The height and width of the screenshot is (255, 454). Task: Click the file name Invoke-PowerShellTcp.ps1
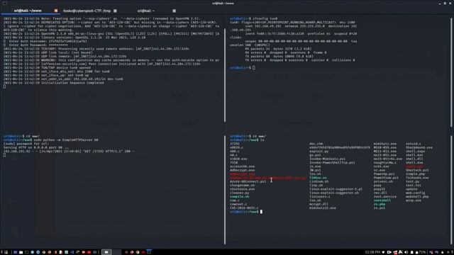[332, 162]
